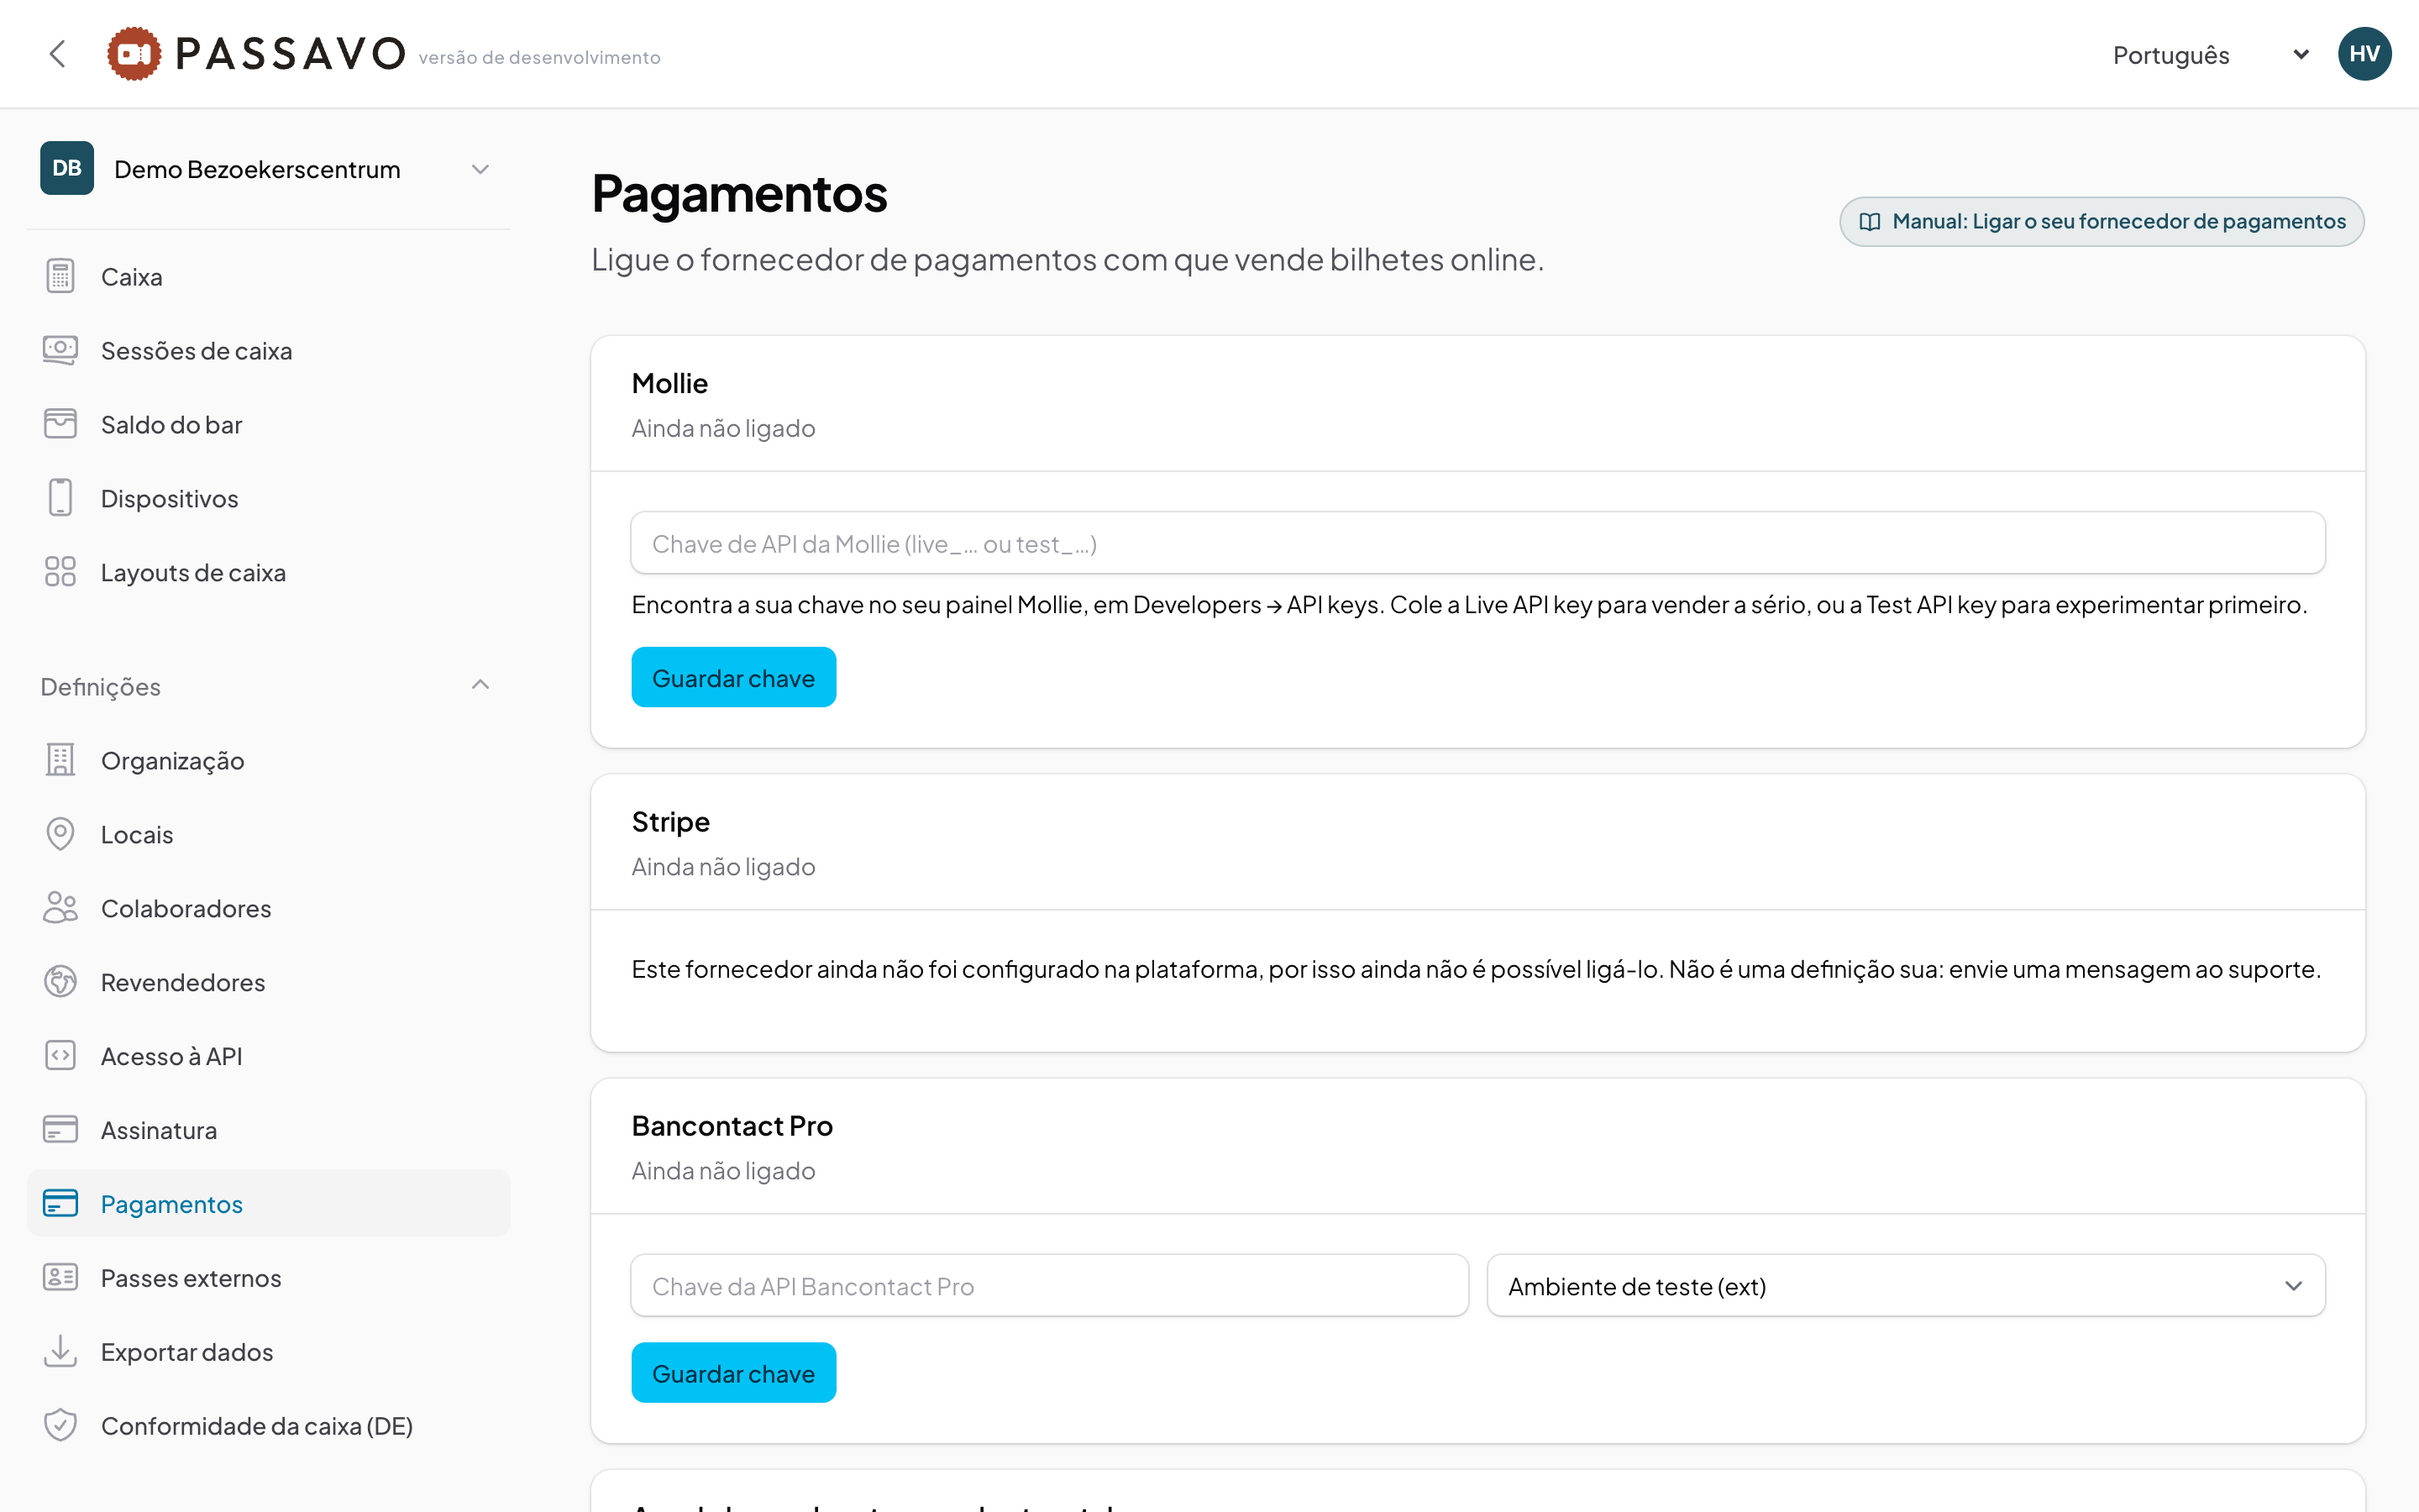Focus the Mollie API key field
This screenshot has width=2419, height=1512.
coord(1477,543)
